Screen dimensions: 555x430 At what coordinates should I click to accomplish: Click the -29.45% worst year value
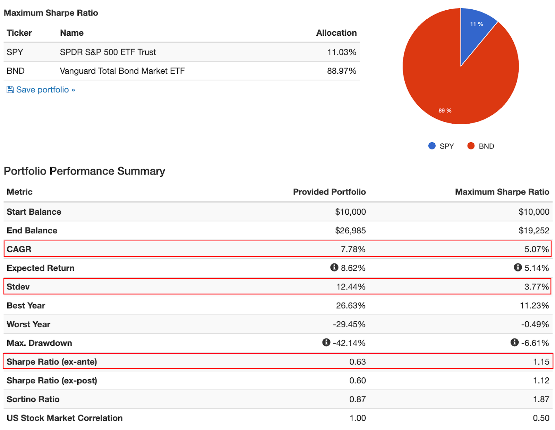coord(349,324)
